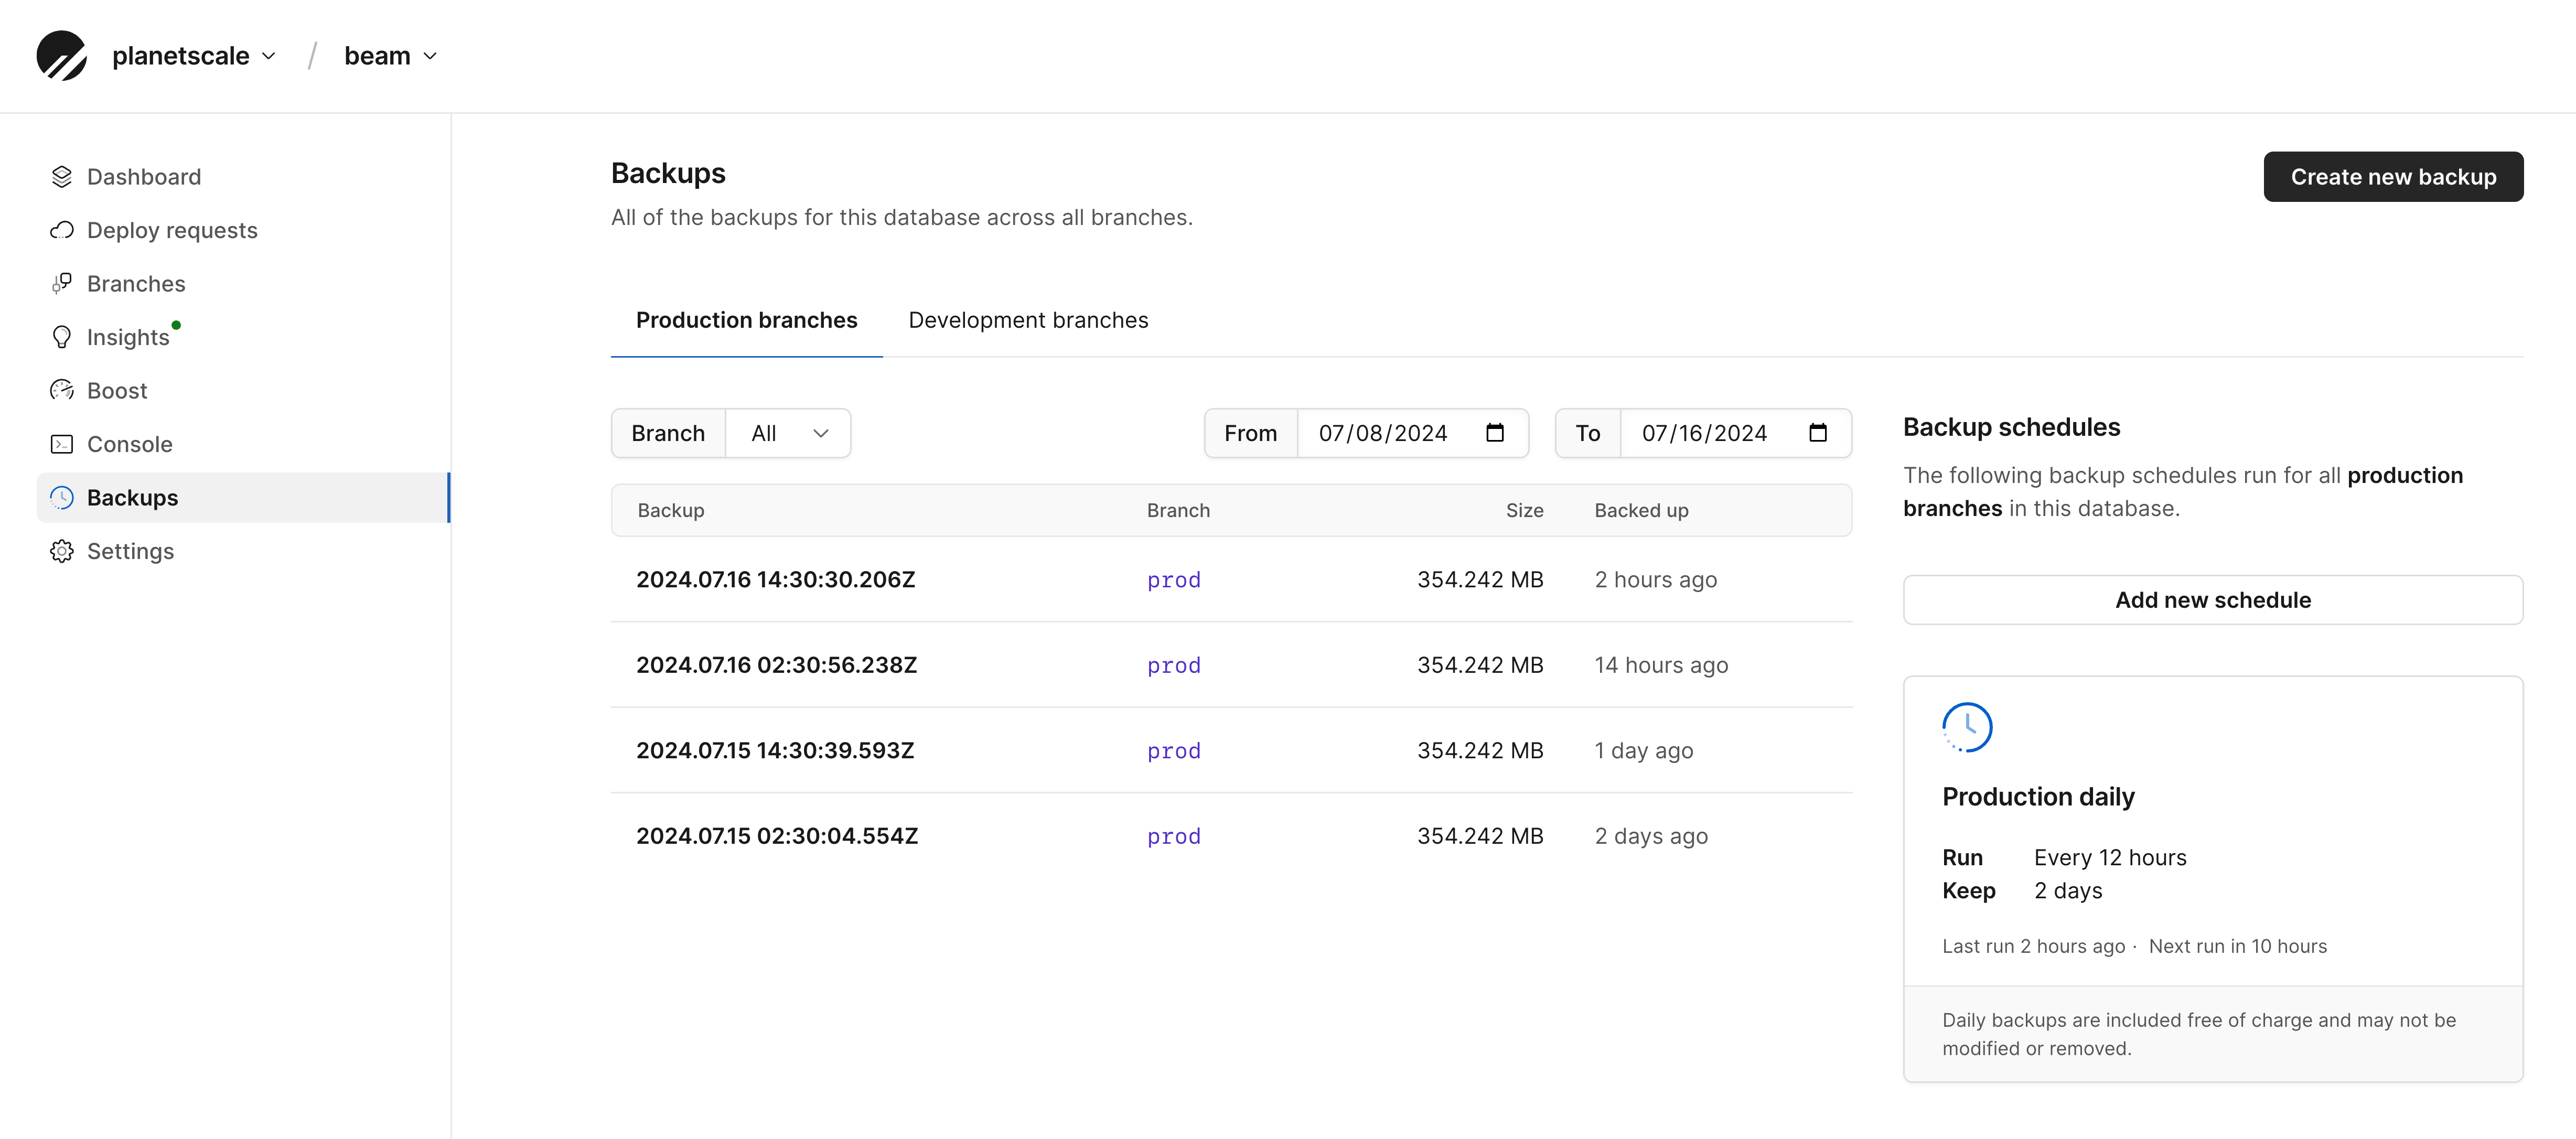Viewport: 2576px width, 1139px height.
Task: Open the To date calendar picker
Action: pyautogui.click(x=1819, y=433)
